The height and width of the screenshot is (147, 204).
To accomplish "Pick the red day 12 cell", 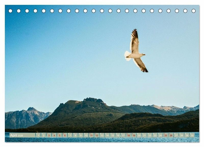I will coord(97,135).
